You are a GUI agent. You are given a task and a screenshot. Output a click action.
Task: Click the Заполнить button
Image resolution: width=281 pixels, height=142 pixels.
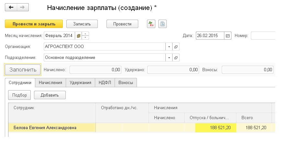23,70
